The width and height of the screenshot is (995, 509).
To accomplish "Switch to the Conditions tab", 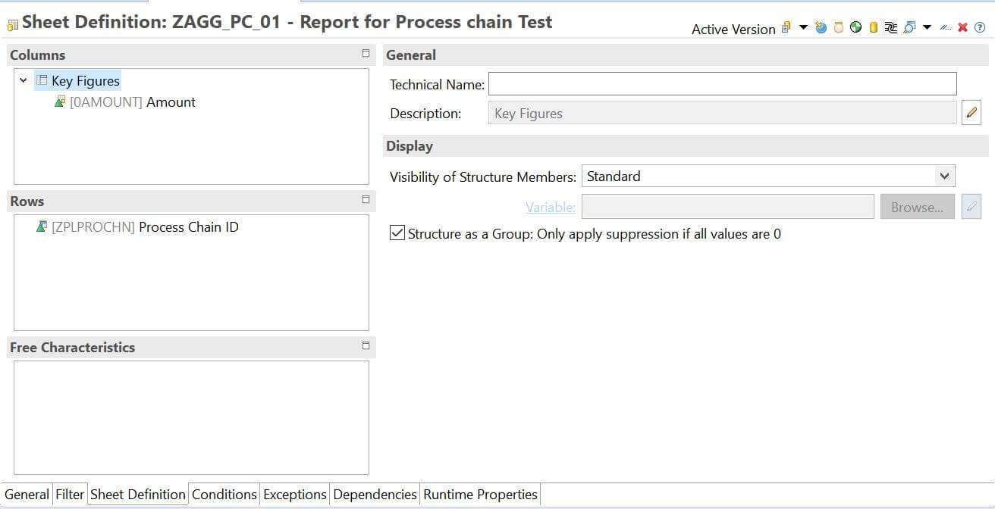I will (224, 493).
